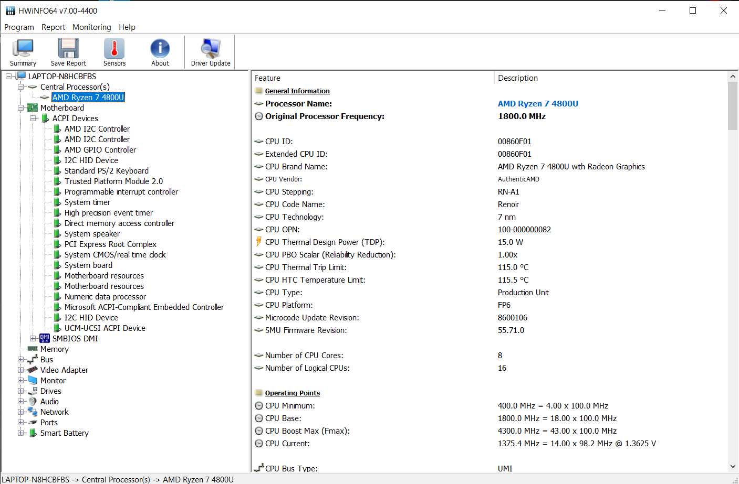This screenshot has width=739, height=484.
Task: Select Microsoft ACPI-Compliant Embedded Controller
Action: [x=144, y=307]
